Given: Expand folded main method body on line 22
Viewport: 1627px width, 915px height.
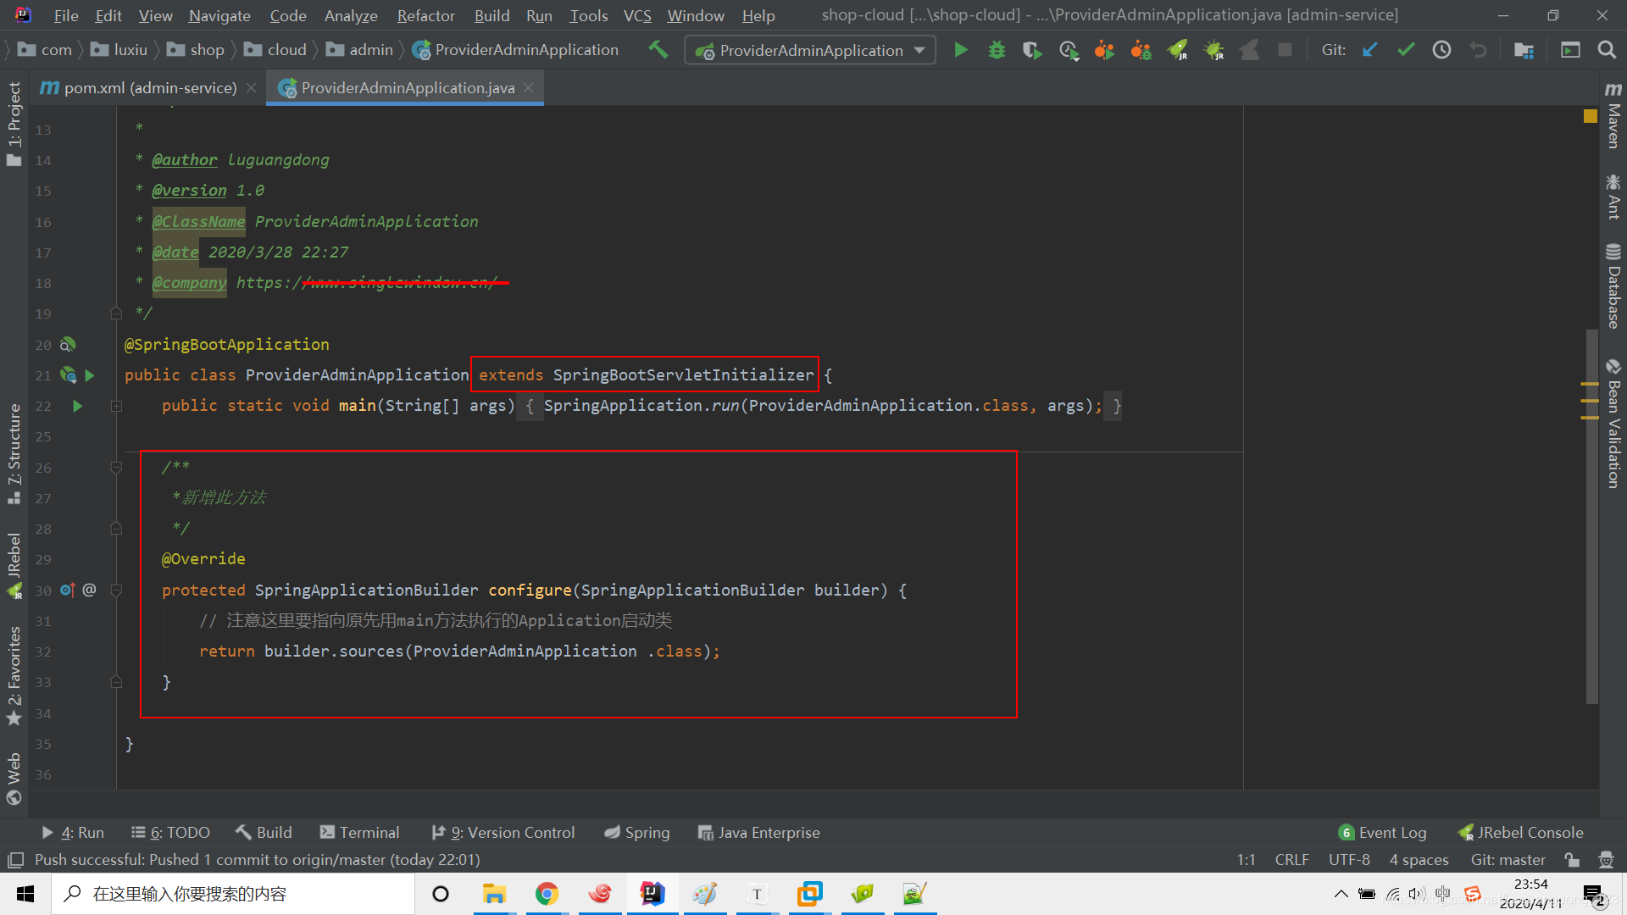Looking at the screenshot, I should click(x=116, y=406).
